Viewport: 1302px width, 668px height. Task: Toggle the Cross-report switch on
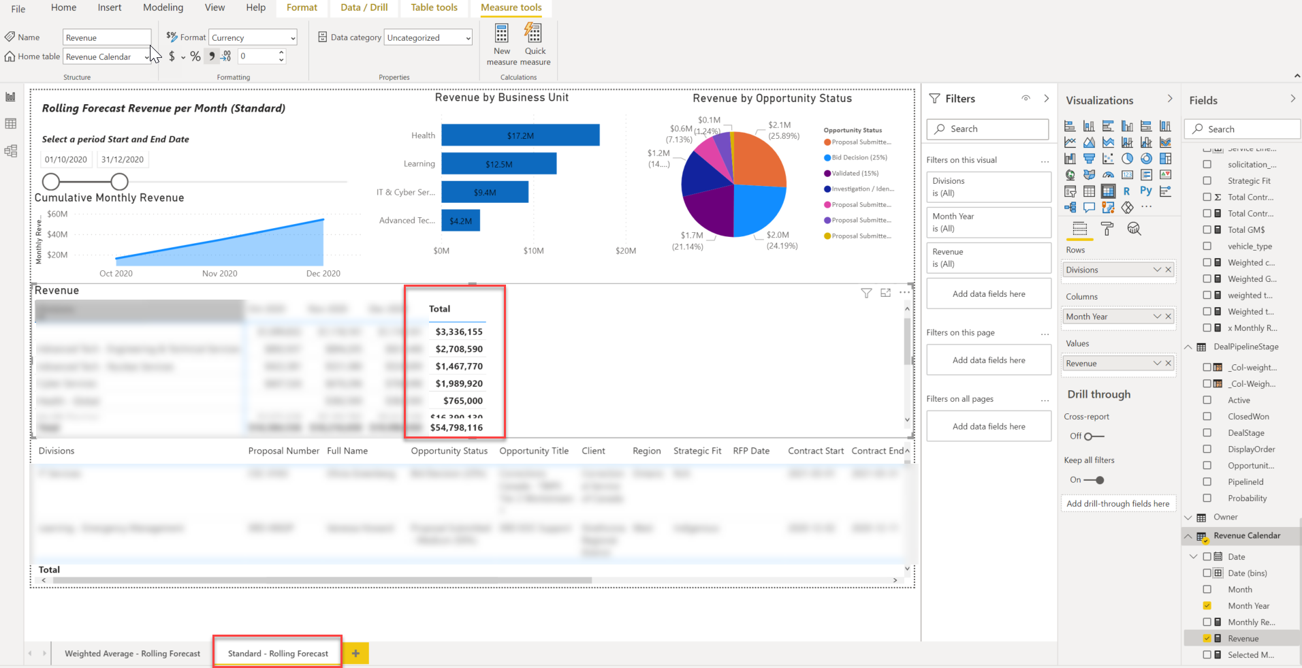(x=1094, y=436)
